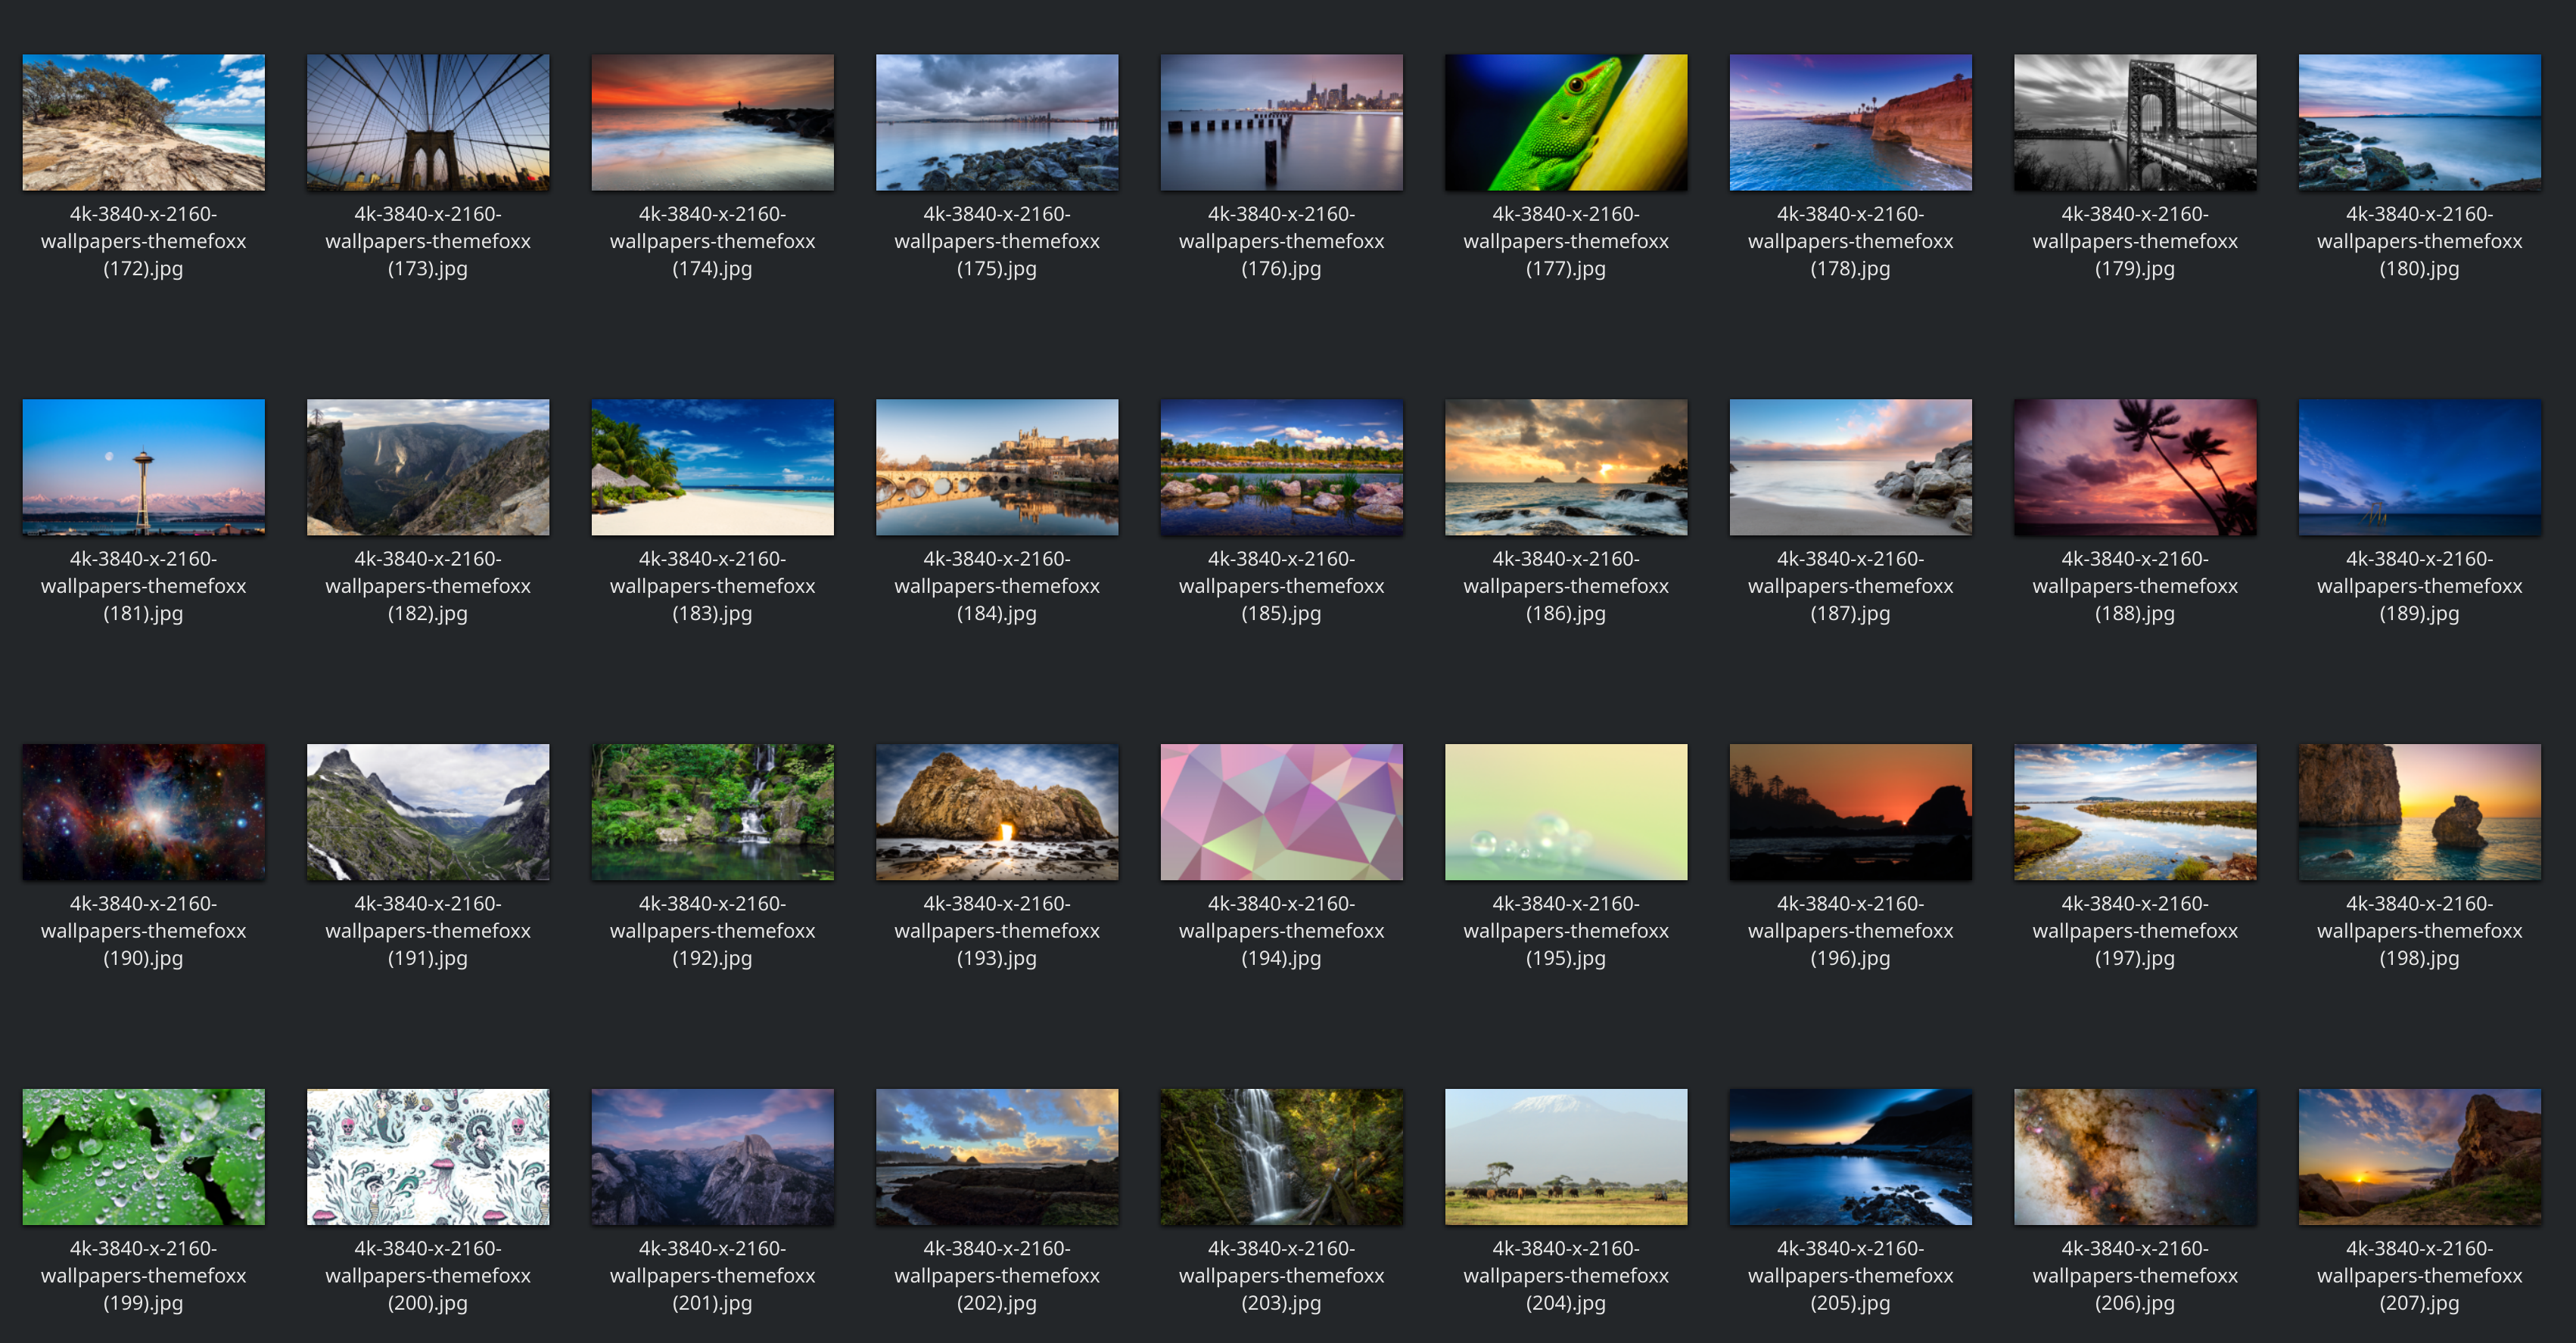Select the Milky Way galaxy wallpaper (206).jpg
The image size is (2576, 1343).
pyautogui.click(x=2134, y=1156)
